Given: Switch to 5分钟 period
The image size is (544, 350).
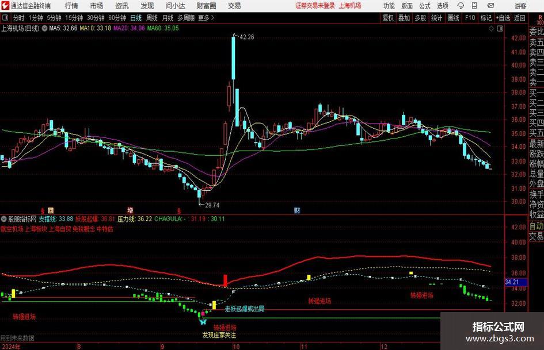Looking at the screenshot, I should point(54,18).
